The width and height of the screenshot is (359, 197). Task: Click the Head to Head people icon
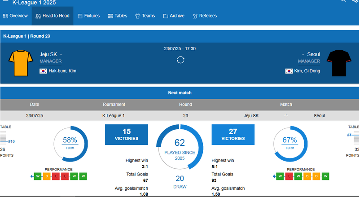38,16
